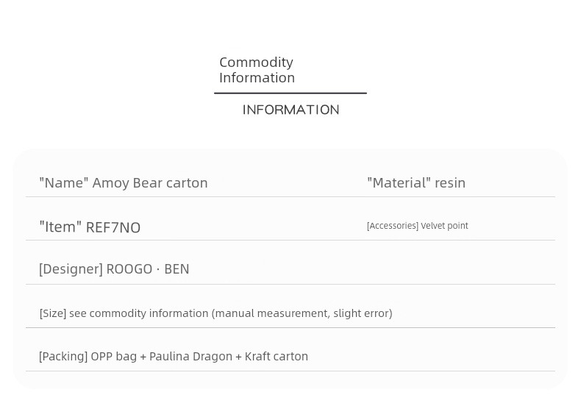
Task: Click the [Size] commodity information line
Action: [215, 313]
